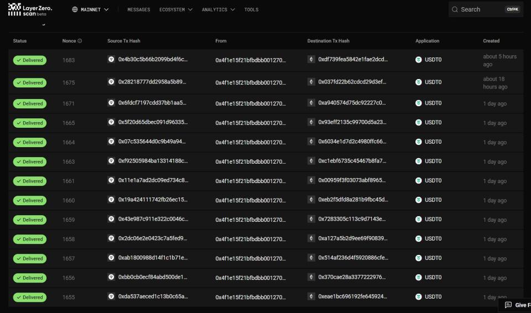Click From address in nonce 1664 row
Viewport: 531px width, 313px height.
pos(250,143)
